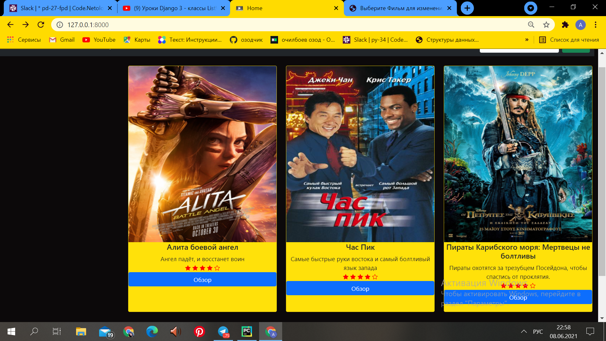Switch to the Slack pd-27-fpd tab
The height and width of the screenshot is (341, 606).
(x=60, y=8)
